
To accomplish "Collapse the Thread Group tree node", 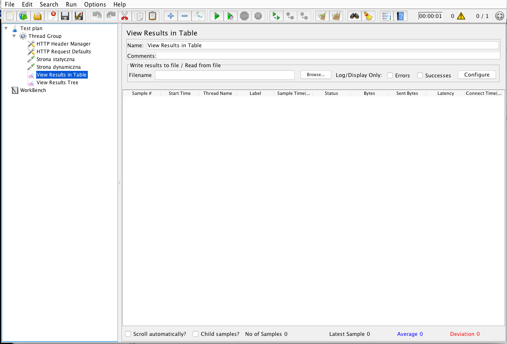I will pyautogui.click(x=14, y=36).
